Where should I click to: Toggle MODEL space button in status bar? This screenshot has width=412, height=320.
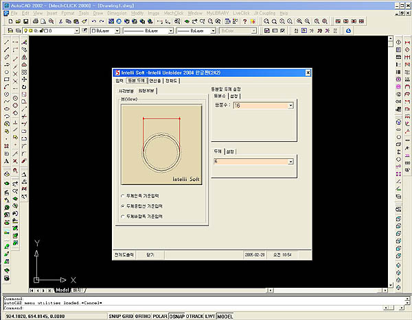coord(225,317)
